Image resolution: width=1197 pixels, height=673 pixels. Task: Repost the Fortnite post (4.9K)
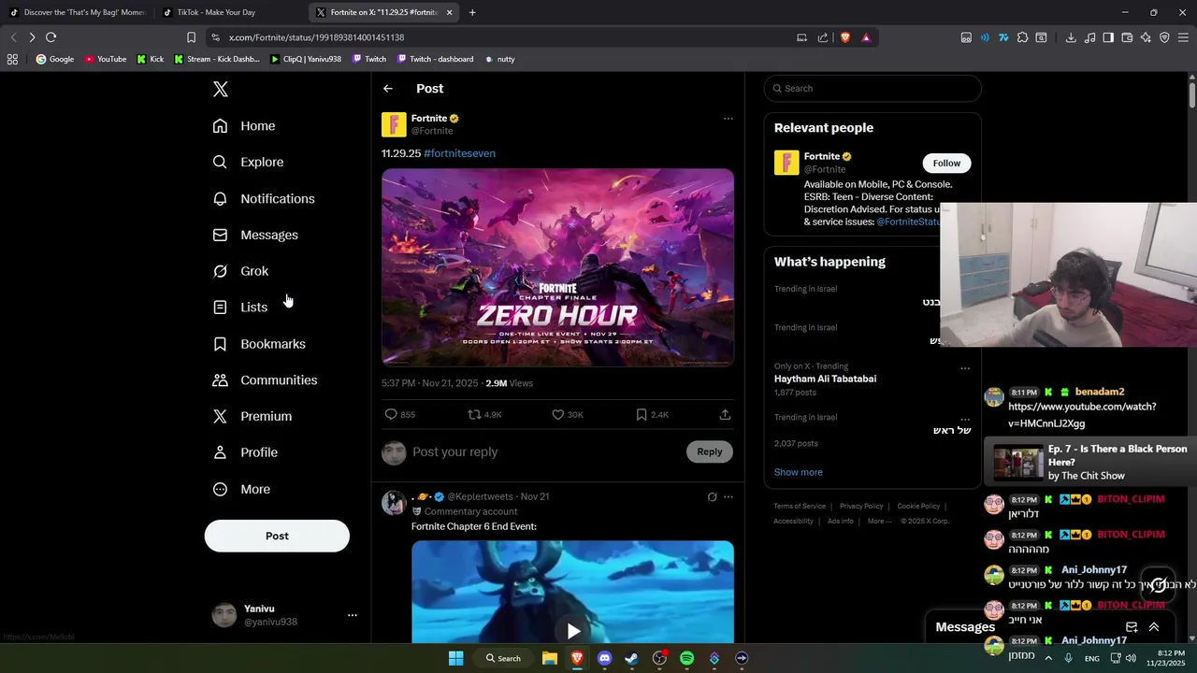[x=484, y=414]
